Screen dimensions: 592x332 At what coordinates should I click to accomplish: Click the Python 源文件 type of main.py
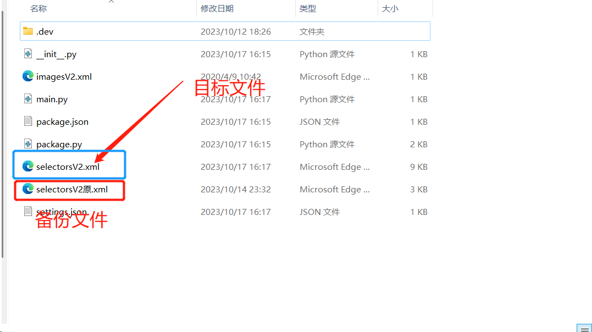point(327,99)
